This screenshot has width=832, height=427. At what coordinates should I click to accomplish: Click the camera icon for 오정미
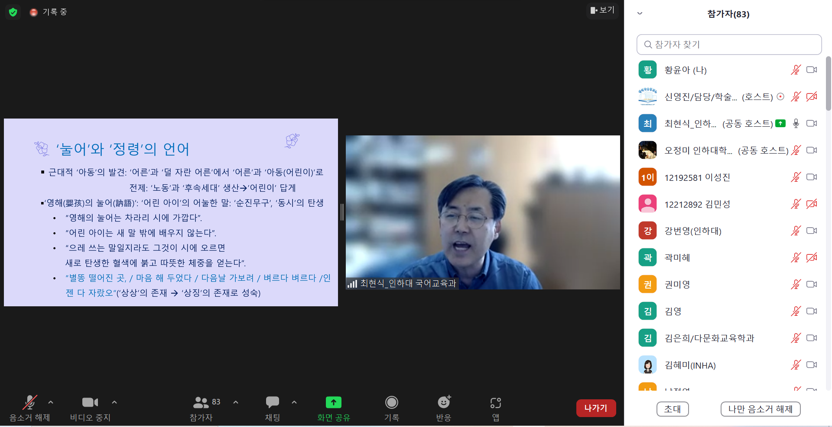point(812,150)
